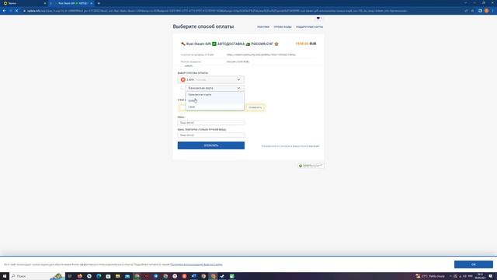Launch Microsoft Edge from the taskbar
Screen dimensions: 497x280
click(x=99, y=276)
